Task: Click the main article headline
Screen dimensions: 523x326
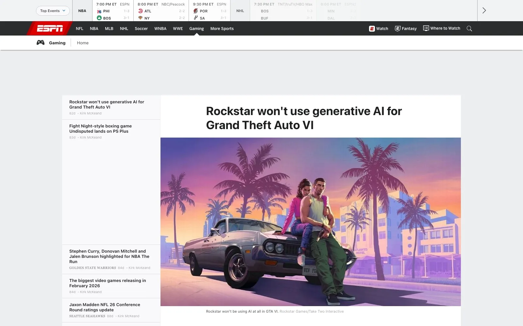Action: [304, 118]
